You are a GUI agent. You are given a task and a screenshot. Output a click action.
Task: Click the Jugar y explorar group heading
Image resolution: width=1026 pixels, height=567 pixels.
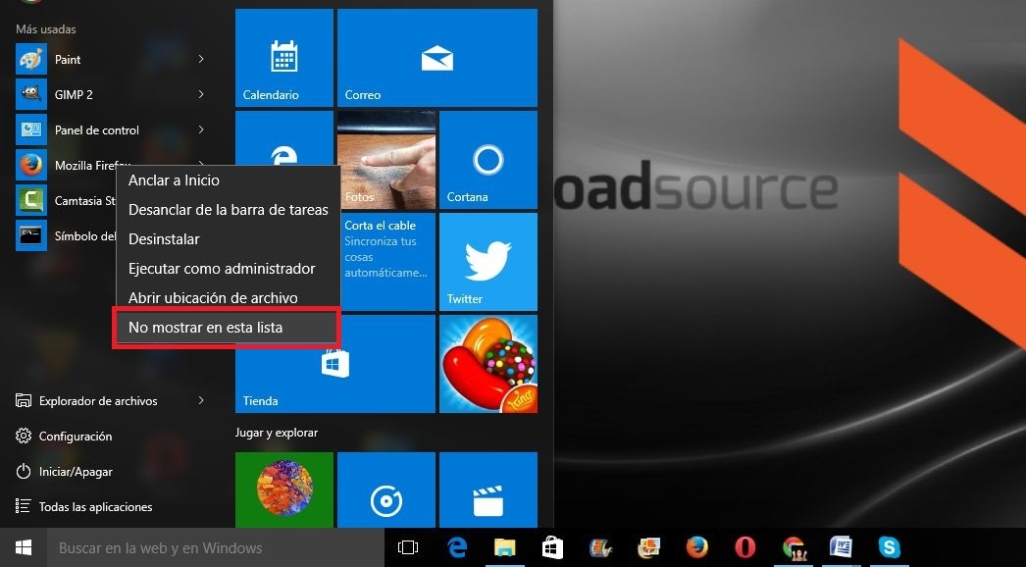277,433
